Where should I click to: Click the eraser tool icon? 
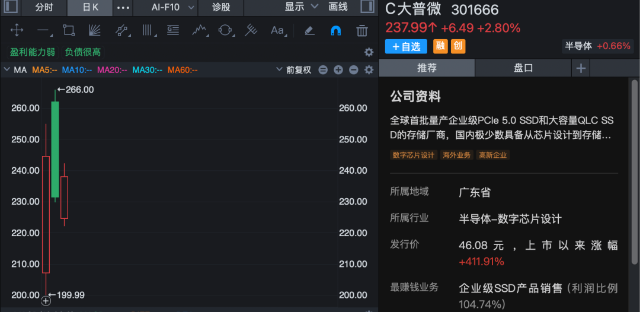click(309, 30)
